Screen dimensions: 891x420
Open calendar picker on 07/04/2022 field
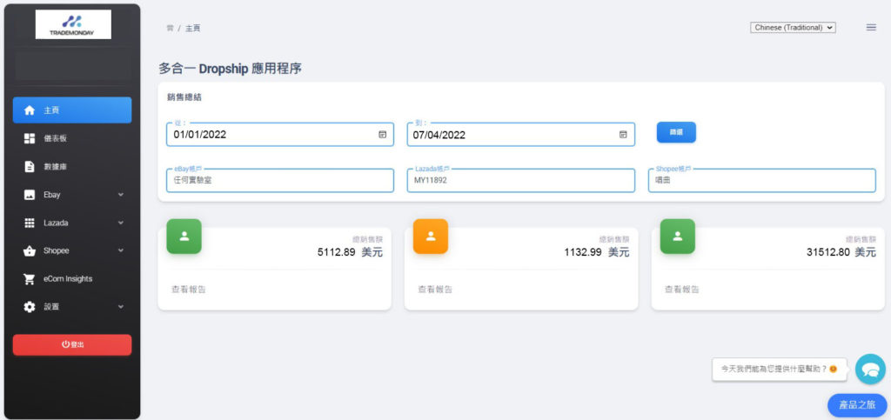click(623, 135)
